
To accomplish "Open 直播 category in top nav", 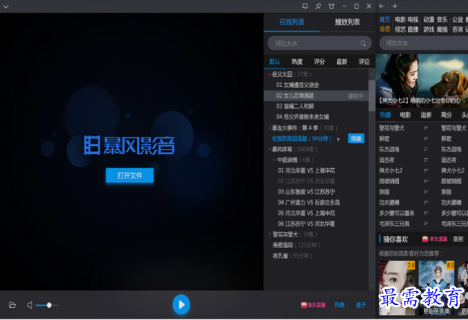I will pyautogui.click(x=413, y=29).
